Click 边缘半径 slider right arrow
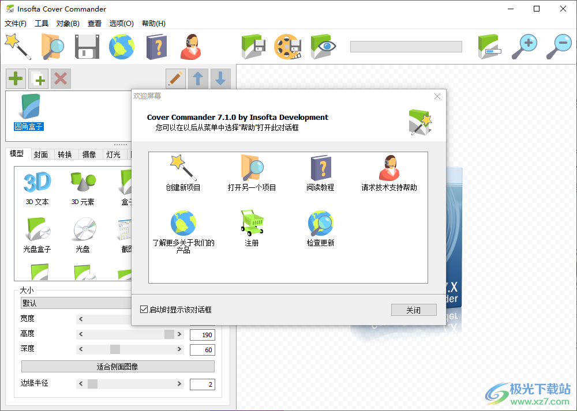 click(x=179, y=384)
